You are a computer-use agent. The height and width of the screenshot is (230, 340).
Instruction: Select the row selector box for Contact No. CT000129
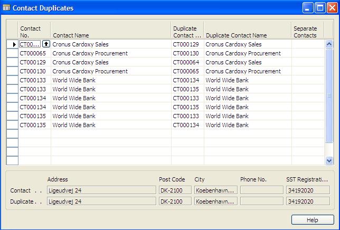click(x=12, y=62)
